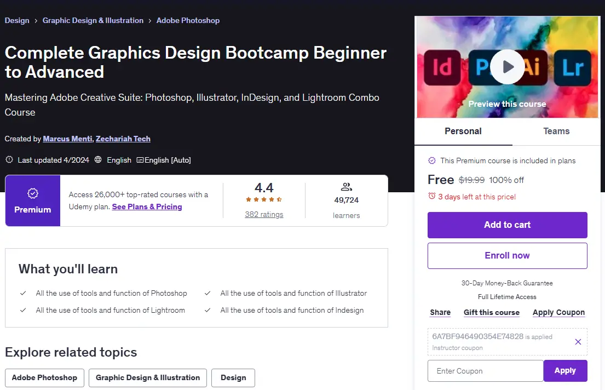Select the Design topic chip
The height and width of the screenshot is (390, 605).
click(233, 377)
